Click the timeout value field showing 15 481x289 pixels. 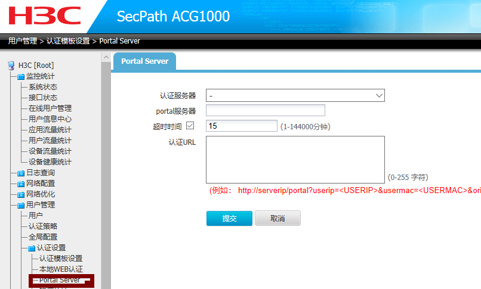pos(242,126)
